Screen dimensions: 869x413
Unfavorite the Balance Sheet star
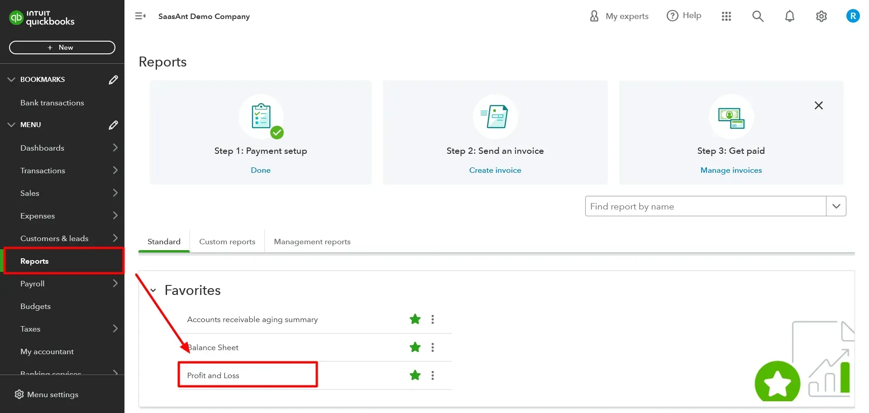click(415, 347)
